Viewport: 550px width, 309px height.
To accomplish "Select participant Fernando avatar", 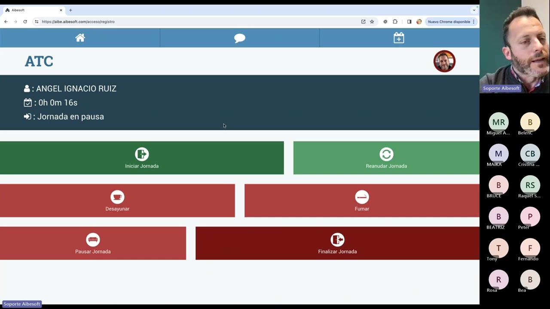I will click(530, 248).
